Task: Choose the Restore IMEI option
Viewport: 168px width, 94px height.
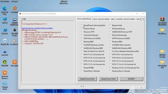Action: pos(110,42)
